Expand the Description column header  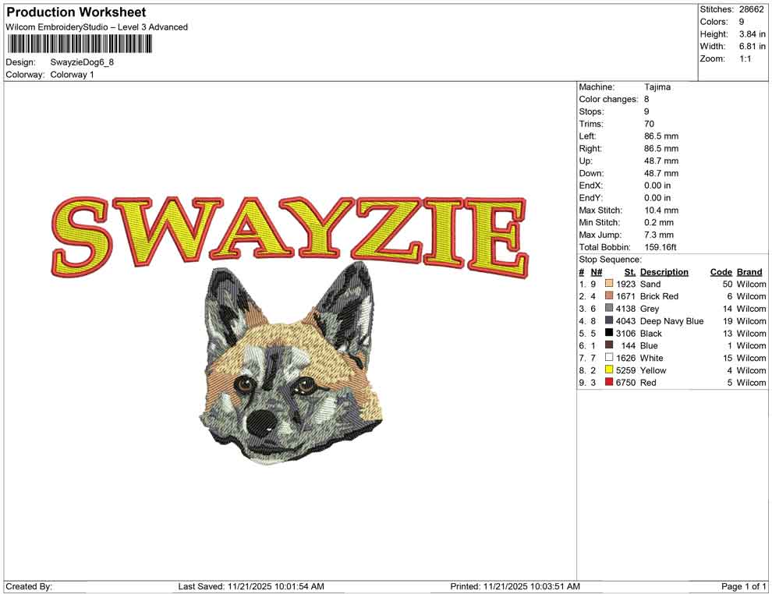pyautogui.click(x=665, y=271)
